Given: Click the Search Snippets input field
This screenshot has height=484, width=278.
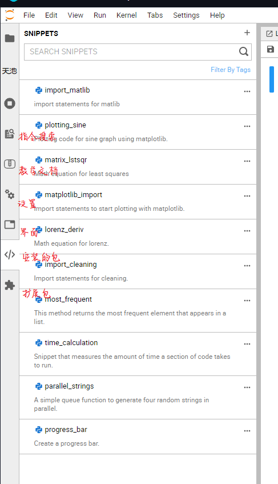Looking at the screenshot, I should (132, 51).
